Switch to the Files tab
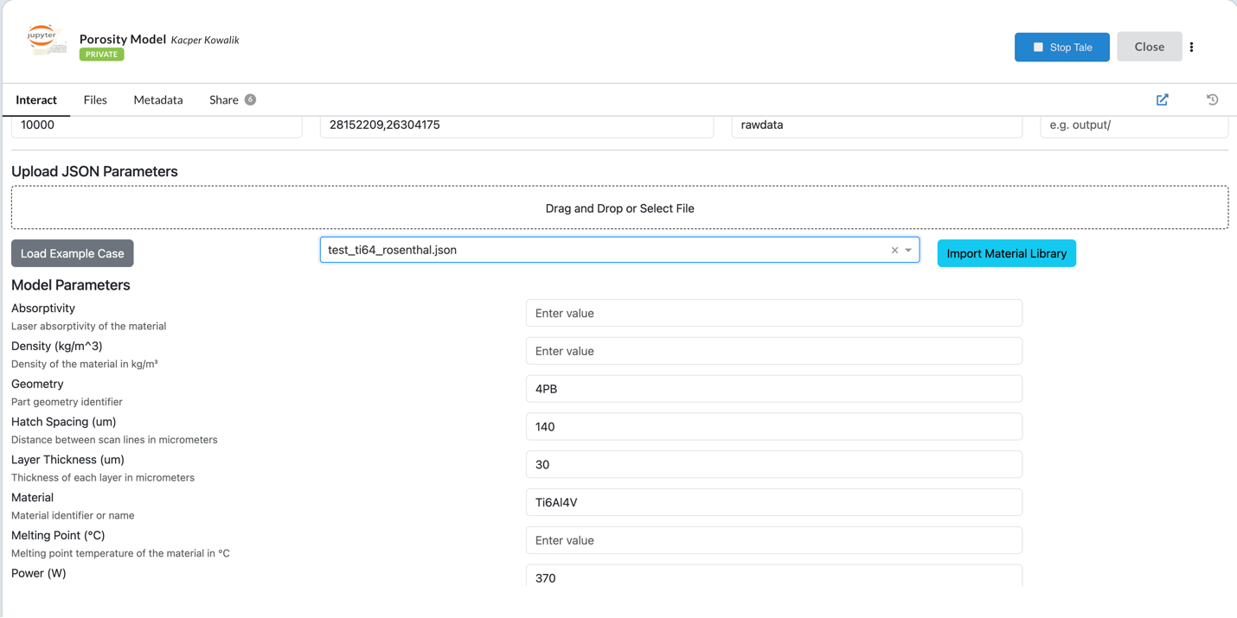The height and width of the screenshot is (618, 1237). point(95,99)
